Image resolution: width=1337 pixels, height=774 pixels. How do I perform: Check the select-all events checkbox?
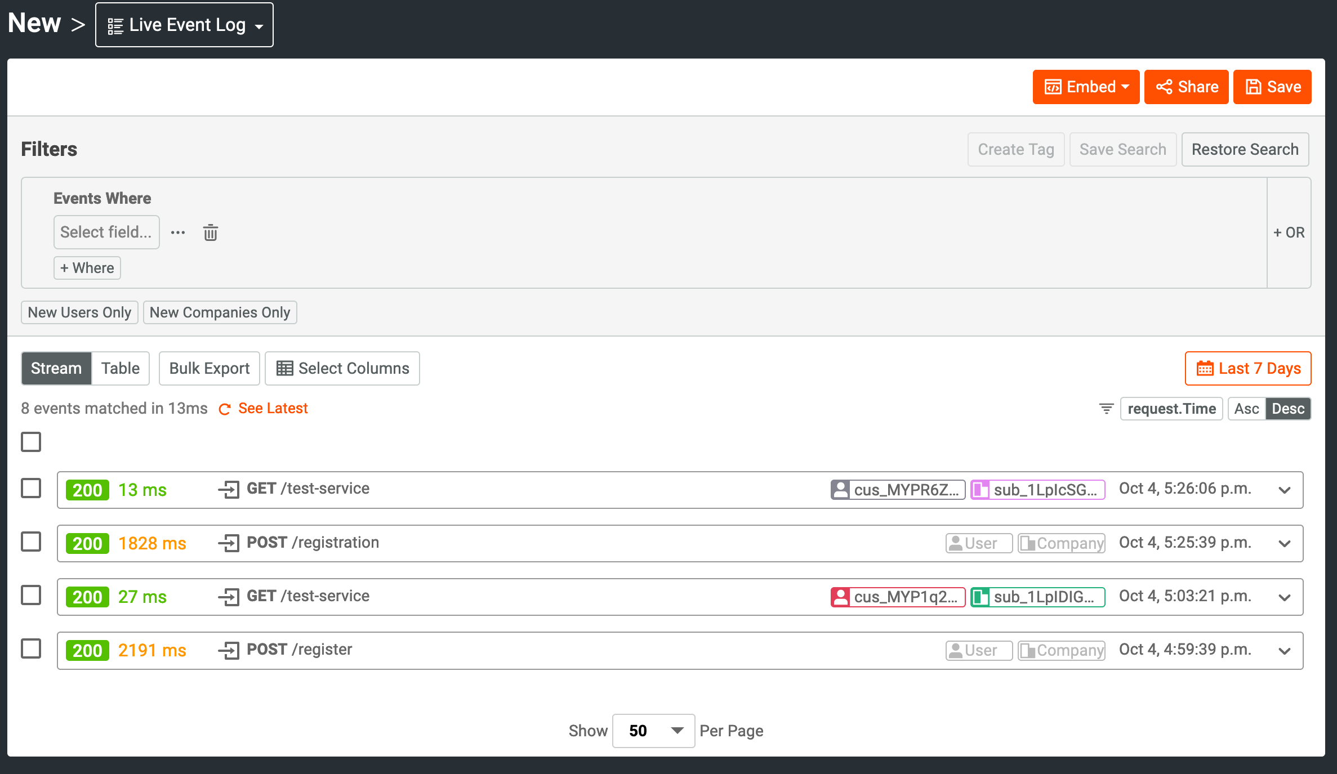pos(31,442)
